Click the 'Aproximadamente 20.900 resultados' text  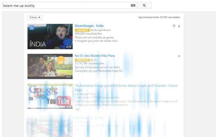(159, 17)
